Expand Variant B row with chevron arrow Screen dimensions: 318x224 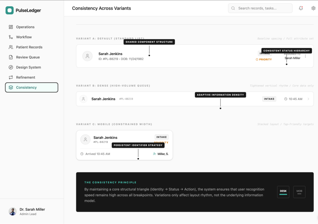tap(308, 99)
